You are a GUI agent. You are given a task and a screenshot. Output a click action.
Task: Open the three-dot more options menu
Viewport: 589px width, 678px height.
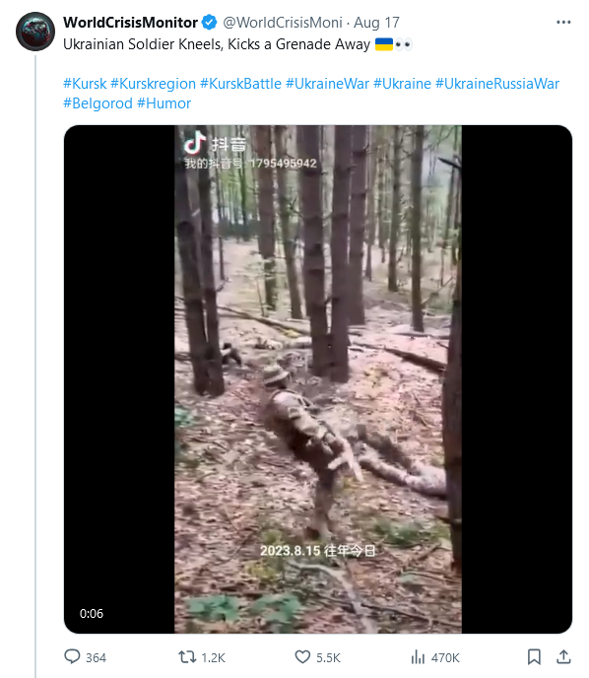563,22
